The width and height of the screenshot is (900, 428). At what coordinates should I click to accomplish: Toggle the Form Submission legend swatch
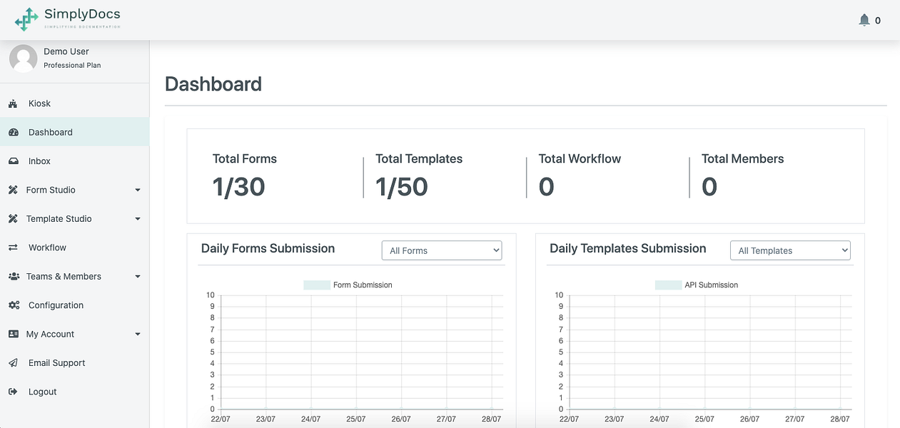[x=317, y=285]
